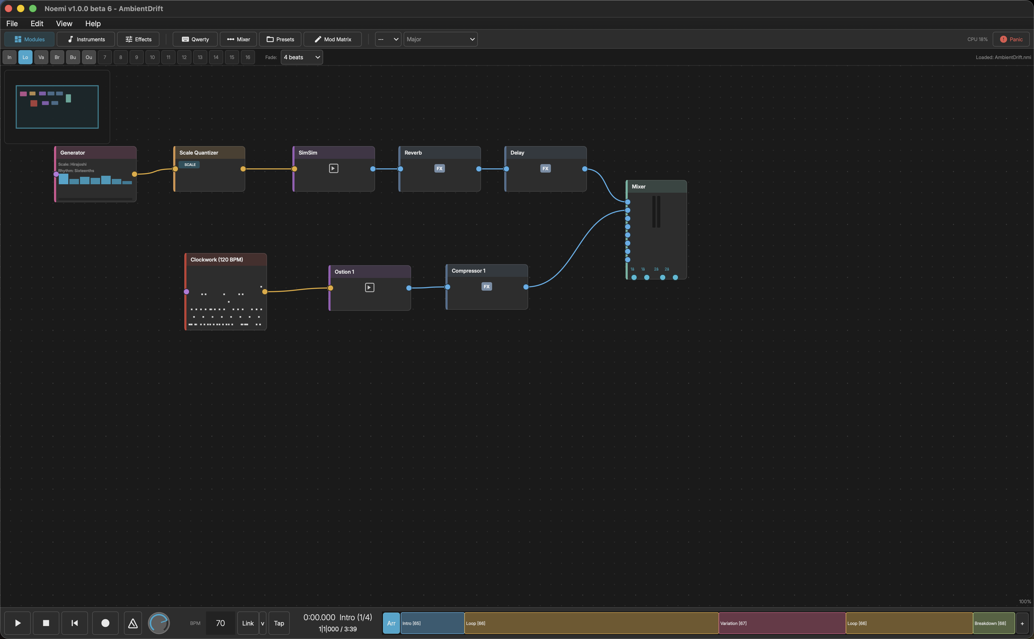Open the Fade 4 beats dropdown
Screen dimensions: 1034x639
[x=302, y=57]
